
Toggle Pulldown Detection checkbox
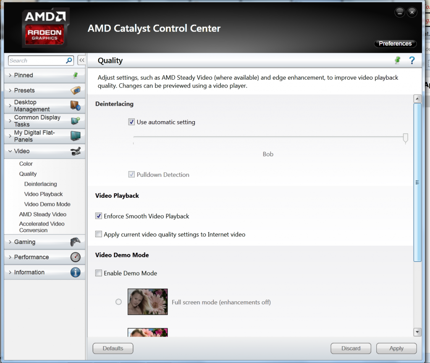[131, 174]
